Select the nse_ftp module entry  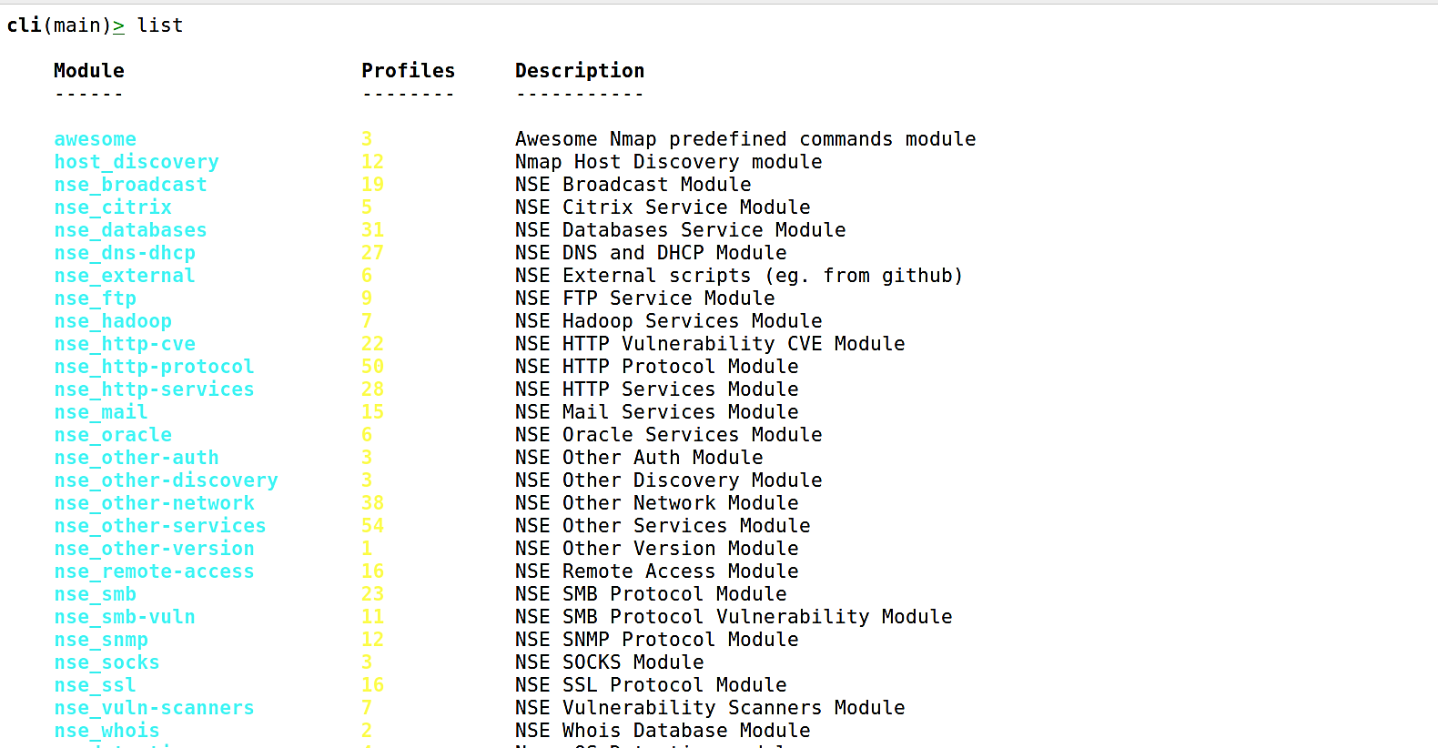(96, 298)
